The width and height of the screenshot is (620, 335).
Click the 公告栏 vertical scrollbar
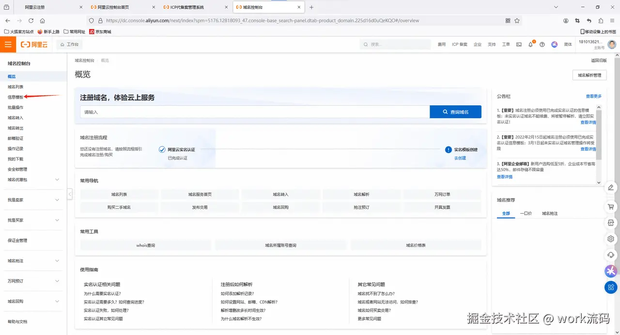tap(599, 135)
